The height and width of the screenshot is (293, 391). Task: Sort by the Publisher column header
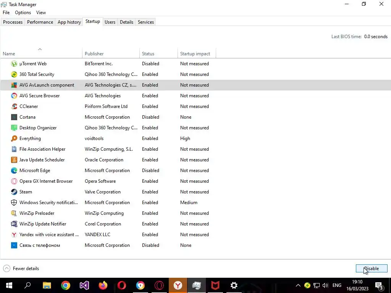point(111,53)
